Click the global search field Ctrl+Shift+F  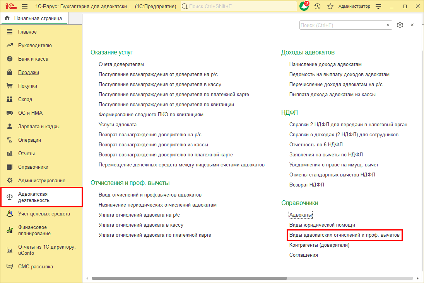point(238,7)
